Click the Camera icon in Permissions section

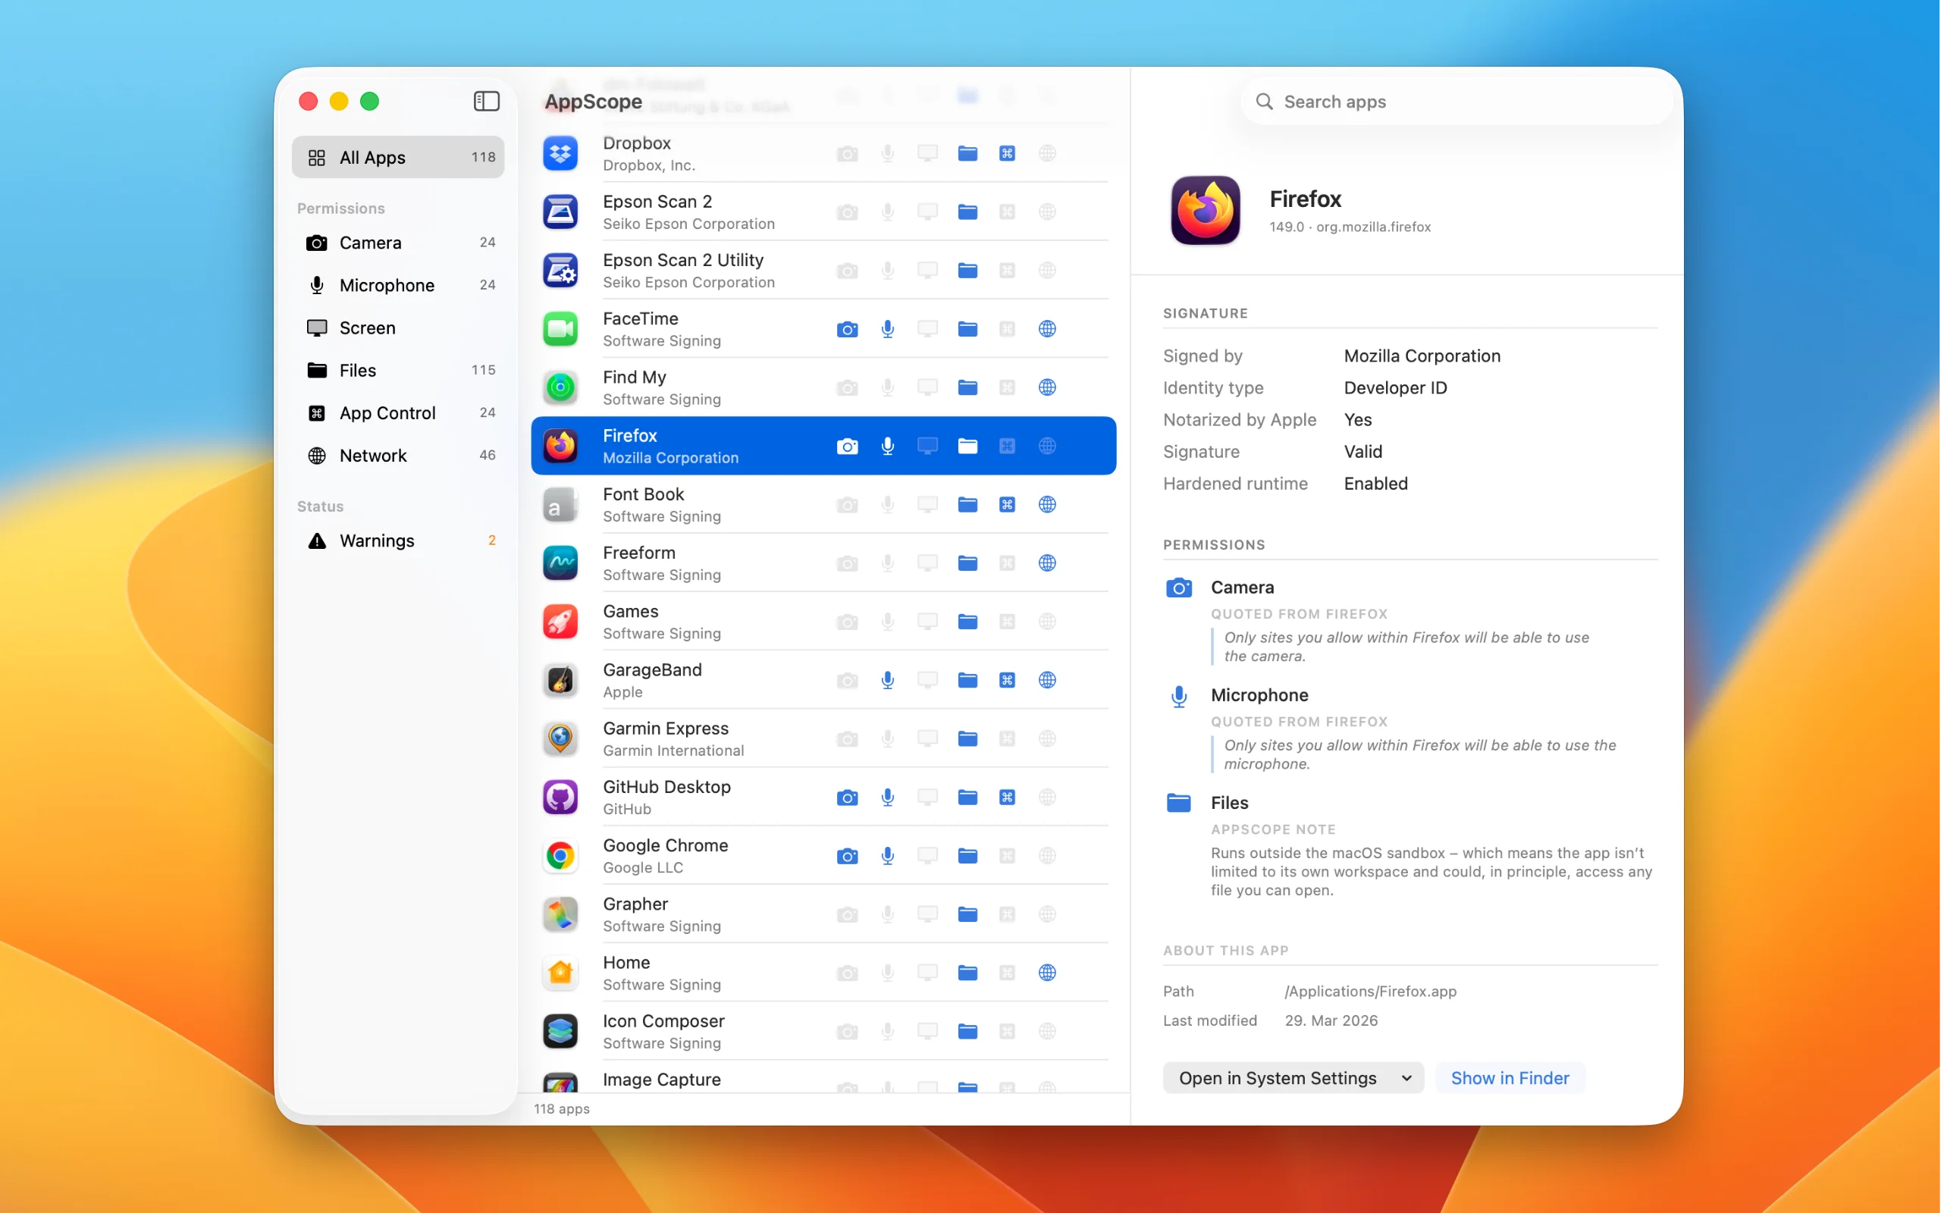[1178, 588]
